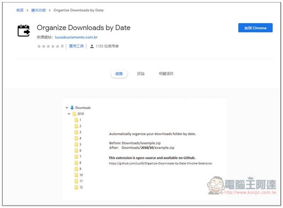
Task: Click the 加到 Chrome button
Action: click(255, 28)
